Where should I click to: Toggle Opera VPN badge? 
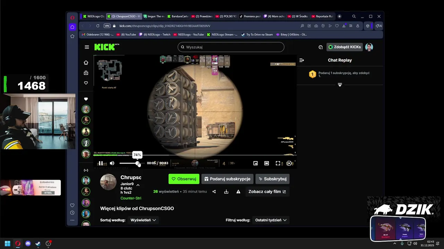point(107,26)
